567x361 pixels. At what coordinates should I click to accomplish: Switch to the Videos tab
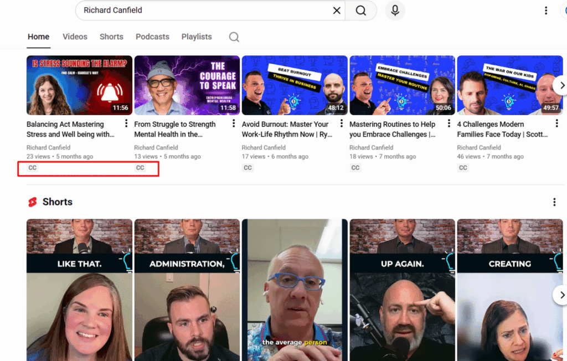[x=75, y=37]
